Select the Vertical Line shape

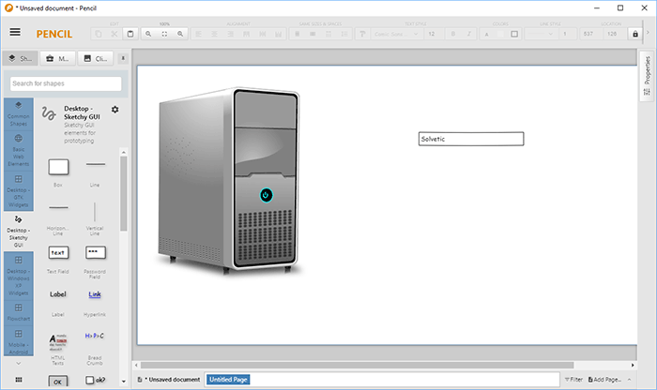point(95,217)
